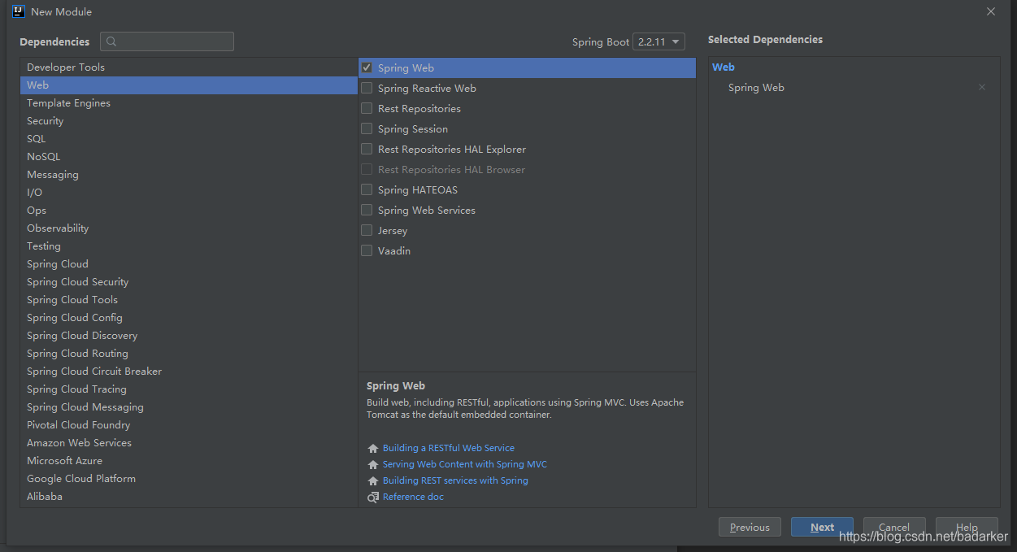The width and height of the screenshot is (1017, 552).
Task: Open the Template Engines category
Action: [189, 103]
